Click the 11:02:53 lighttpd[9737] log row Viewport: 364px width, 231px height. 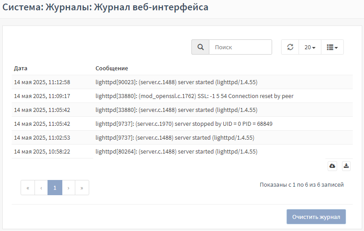tap(182, 137)
